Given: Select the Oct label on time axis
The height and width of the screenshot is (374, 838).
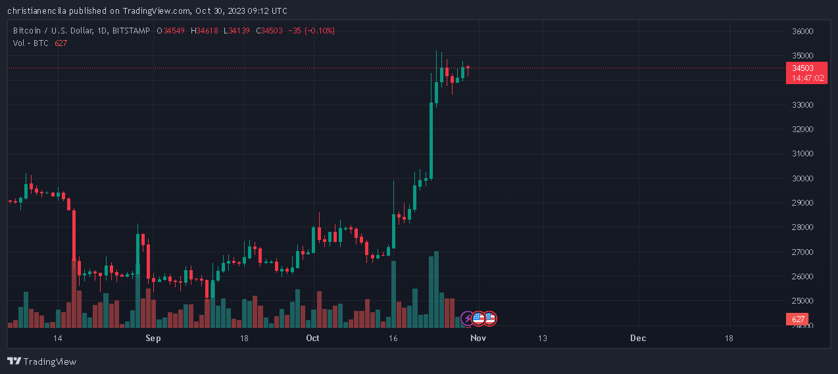Looking at the screenshot, I should (x=312, y=339).
